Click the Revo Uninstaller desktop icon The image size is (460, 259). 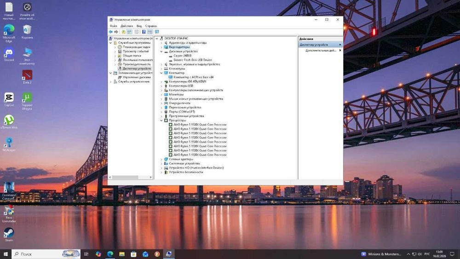tap(9, 211)
